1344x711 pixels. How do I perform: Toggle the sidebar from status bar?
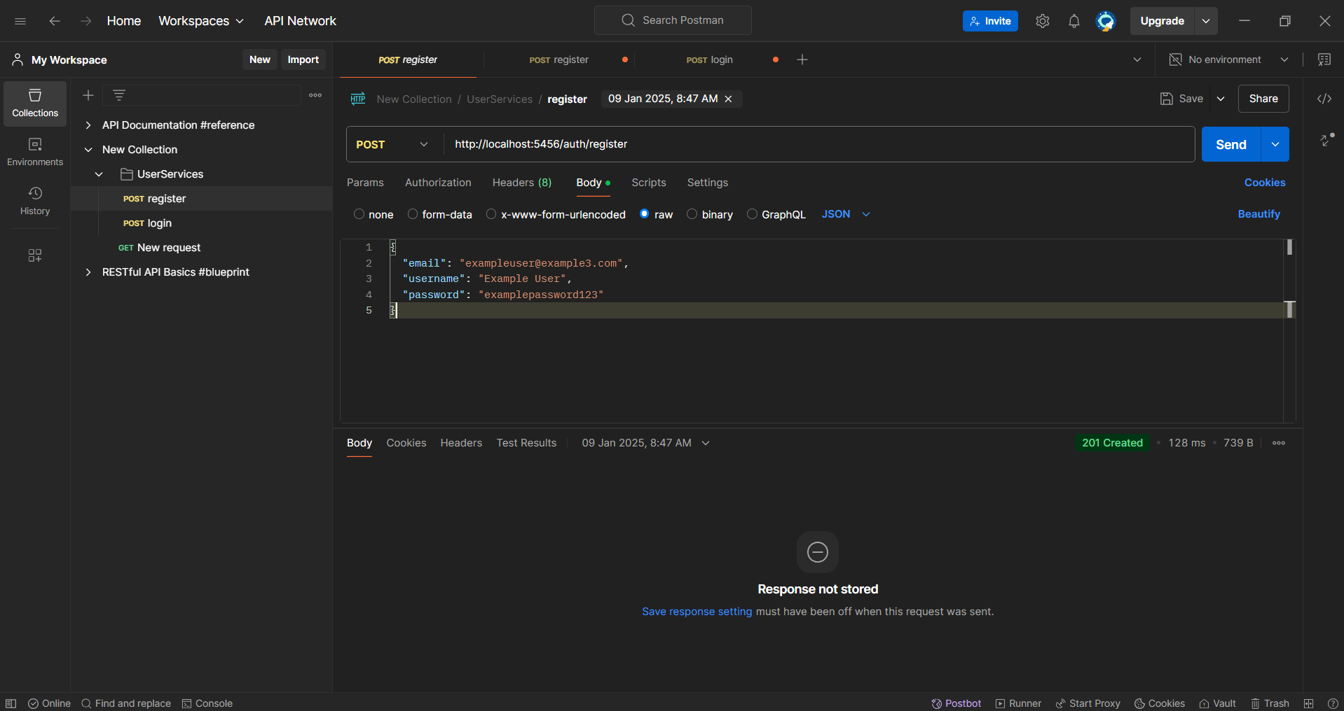[x=11, y=703]
